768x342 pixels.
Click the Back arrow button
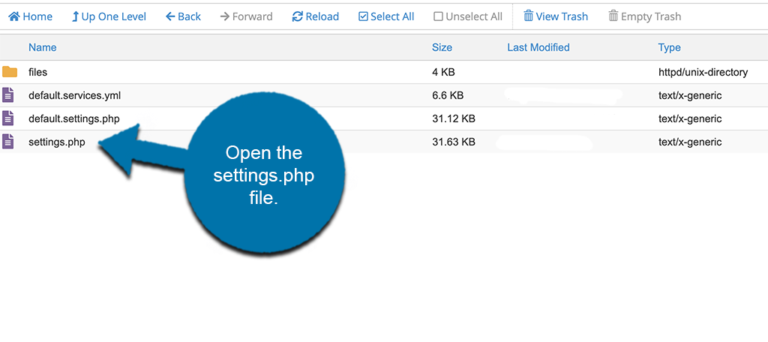(x=183, y=16)
